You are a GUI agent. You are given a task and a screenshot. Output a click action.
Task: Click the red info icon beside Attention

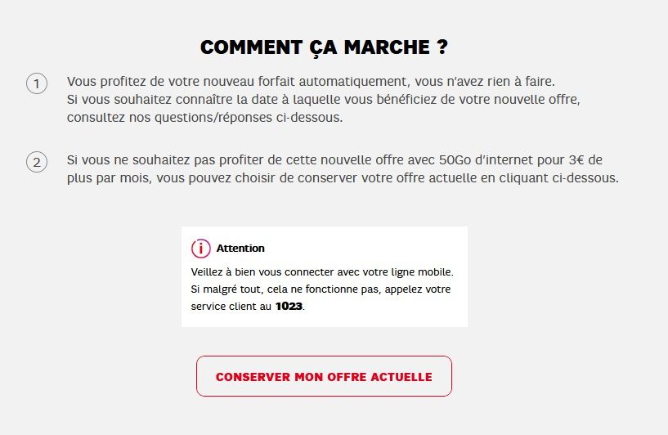pos(200,249)
